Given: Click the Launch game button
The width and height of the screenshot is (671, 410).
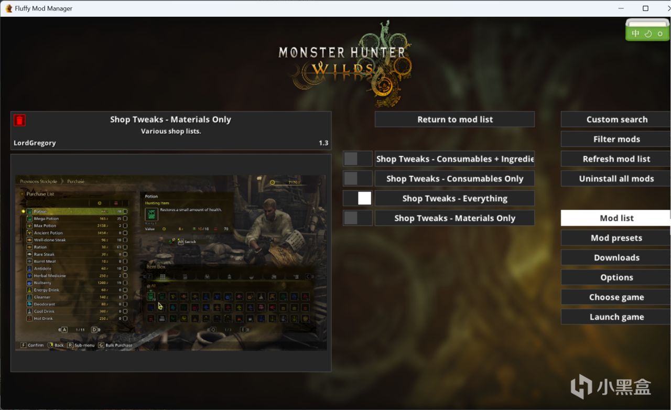Looking at the screenshot, I should (616, 317).
